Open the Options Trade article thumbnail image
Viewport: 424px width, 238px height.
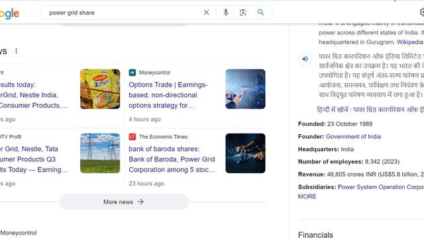coord(246,89)
